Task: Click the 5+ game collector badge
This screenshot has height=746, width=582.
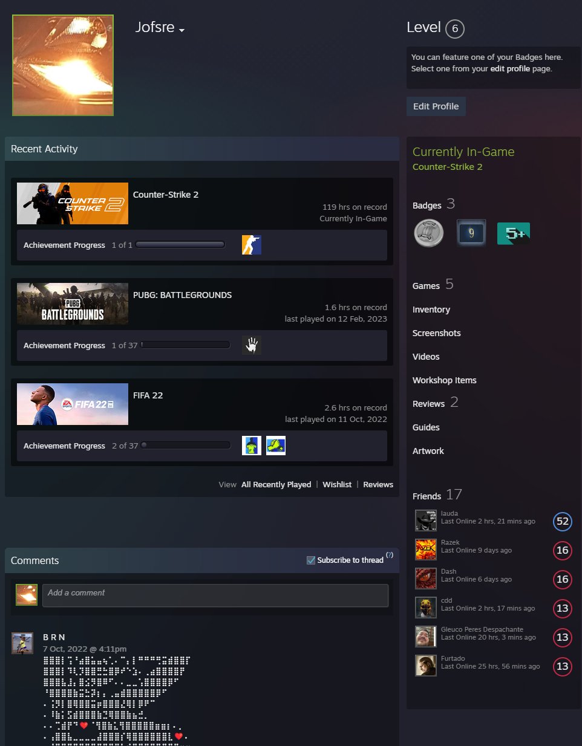Action: click(514, 233)
